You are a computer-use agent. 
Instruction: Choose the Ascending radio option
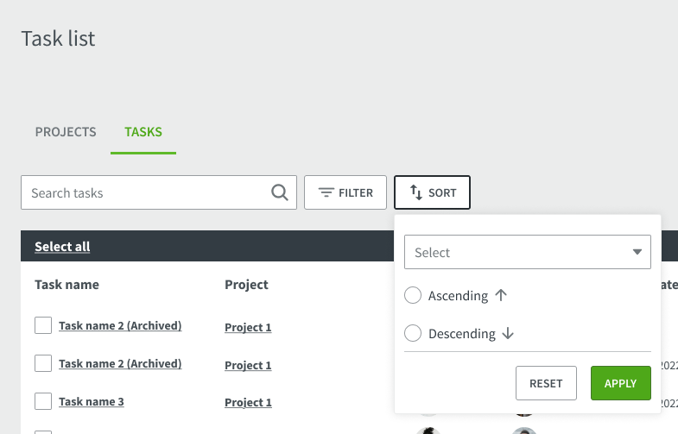413,295
